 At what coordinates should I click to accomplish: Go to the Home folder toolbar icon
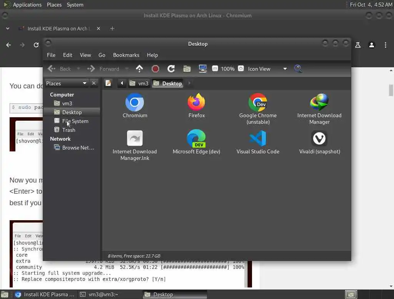(187, 68)
